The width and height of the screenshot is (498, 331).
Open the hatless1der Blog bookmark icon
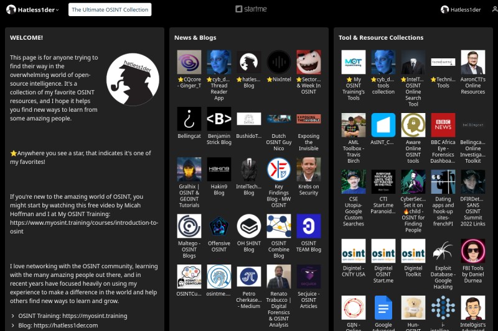248,62
